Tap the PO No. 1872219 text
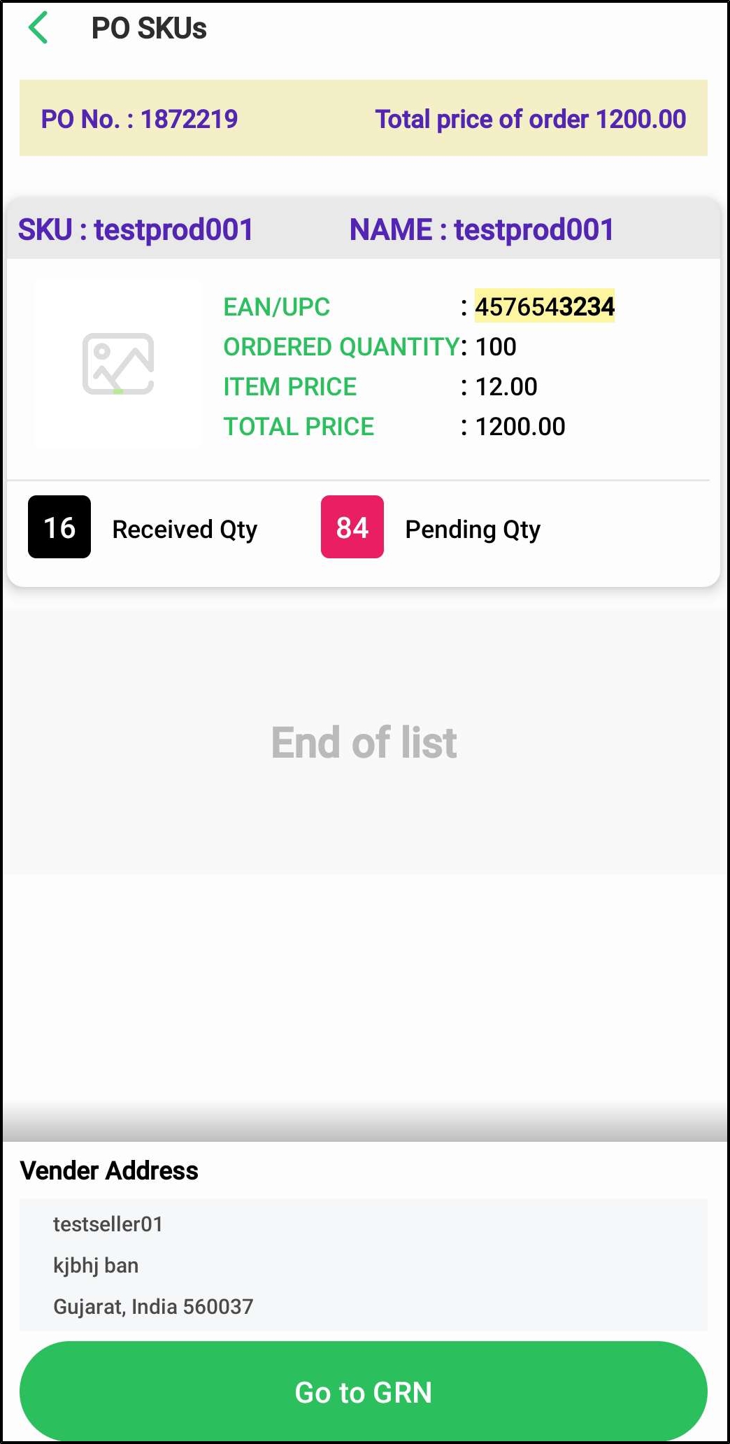730x1444 pixels. tap(139, 119)
